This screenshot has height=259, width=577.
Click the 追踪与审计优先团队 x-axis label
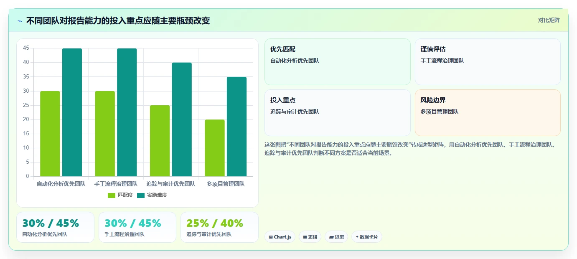[171, 184]
